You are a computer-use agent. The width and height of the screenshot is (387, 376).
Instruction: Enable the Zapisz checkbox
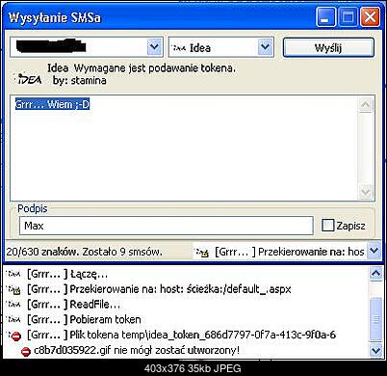tap(327, 226)
